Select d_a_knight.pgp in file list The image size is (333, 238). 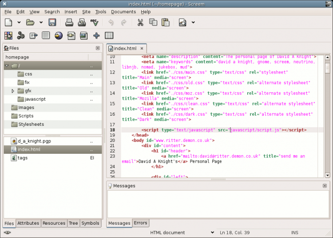pos(35,141)
